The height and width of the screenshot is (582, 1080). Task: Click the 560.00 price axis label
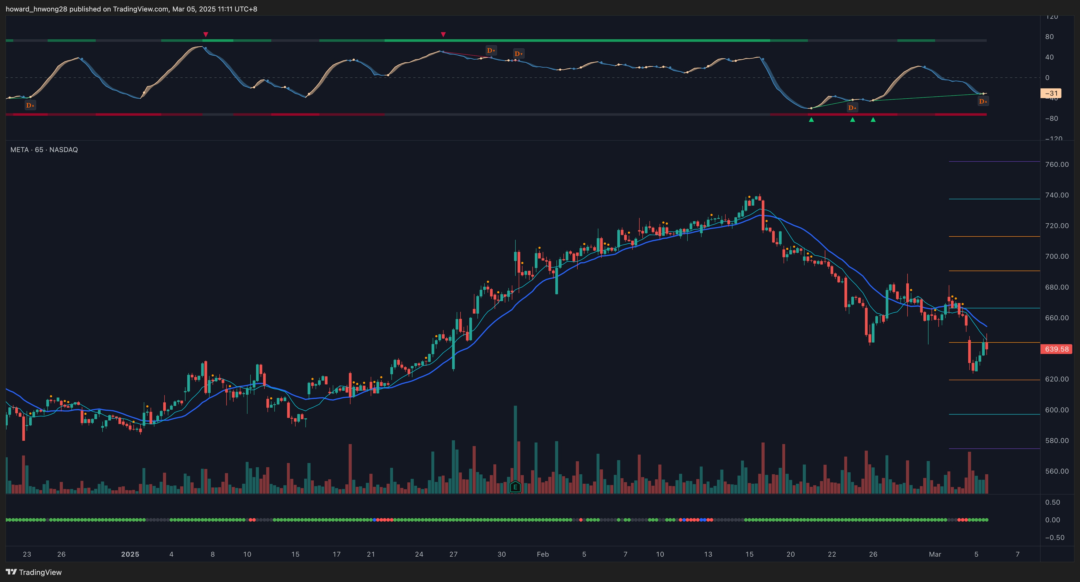(x=1057, y=471)
